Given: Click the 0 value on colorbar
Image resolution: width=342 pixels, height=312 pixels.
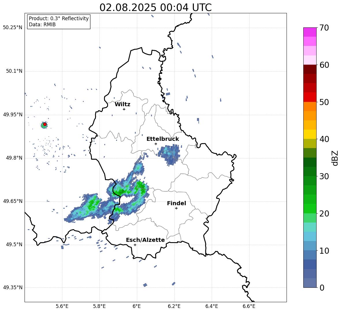Looking at the screenshot, I should (x=322, y=288).
